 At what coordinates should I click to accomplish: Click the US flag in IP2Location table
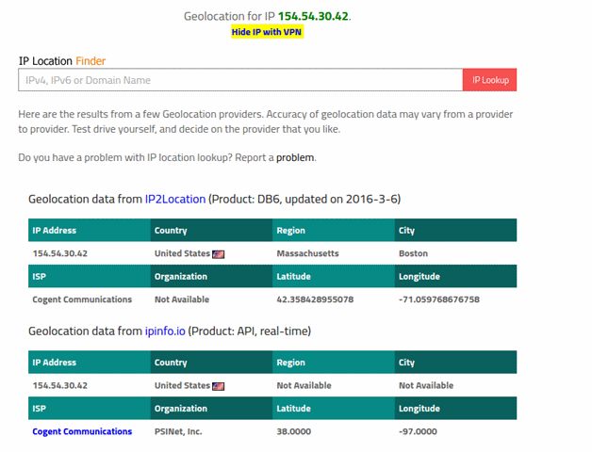pos(219,254)
